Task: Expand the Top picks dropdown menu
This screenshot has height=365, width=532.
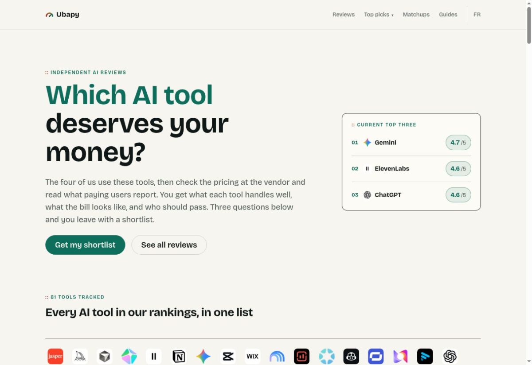Action: (x=379, y=15)
